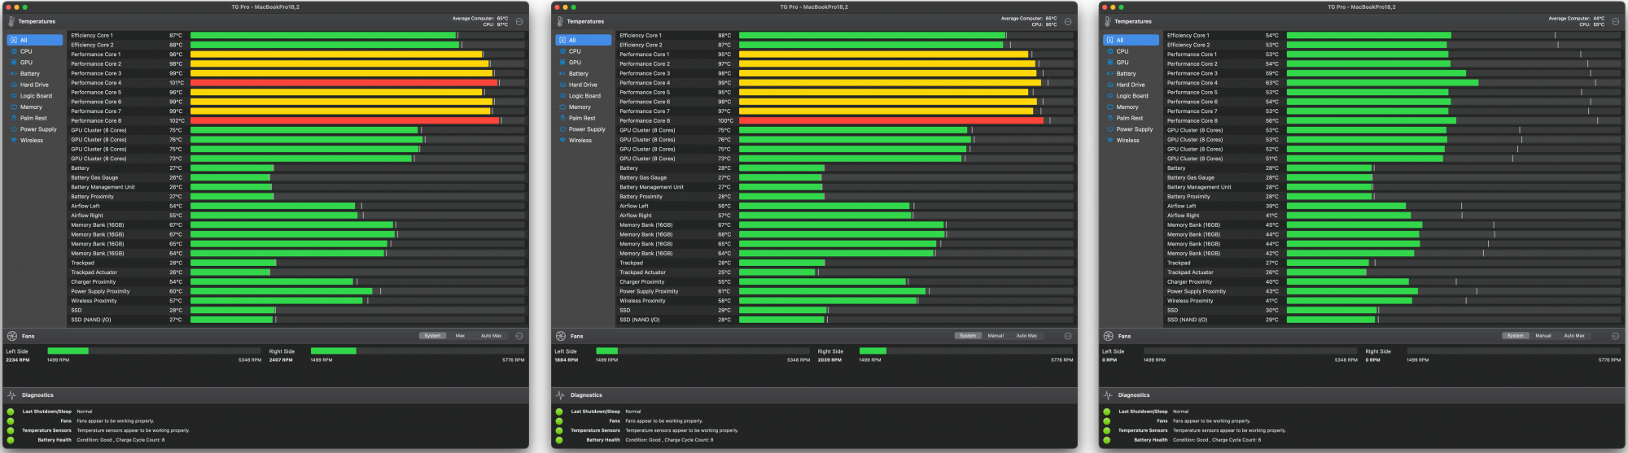The height and width of the screenshot is (453, 1628).
Task: Select GPU icon in left window sidebar
Action: click(14, 63)
